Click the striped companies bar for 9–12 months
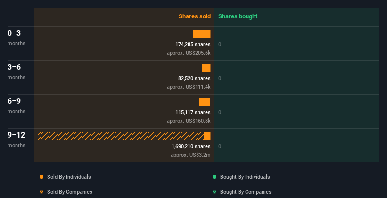 coord(121,136)
